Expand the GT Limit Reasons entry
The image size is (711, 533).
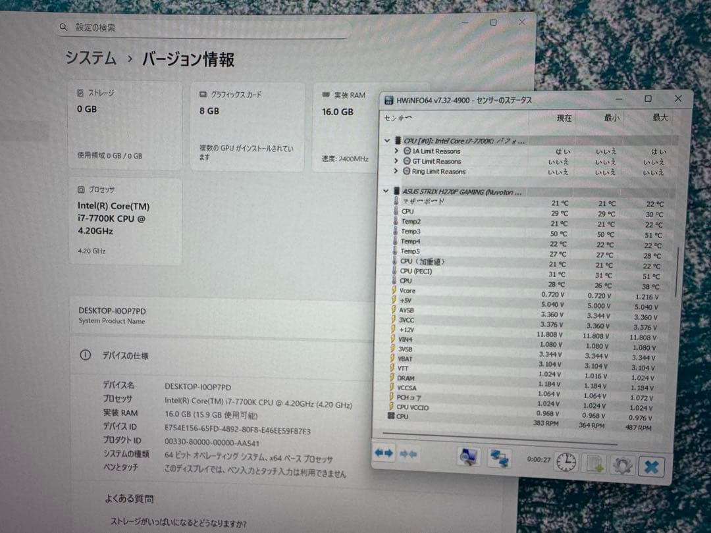click(x=397, y=161)
